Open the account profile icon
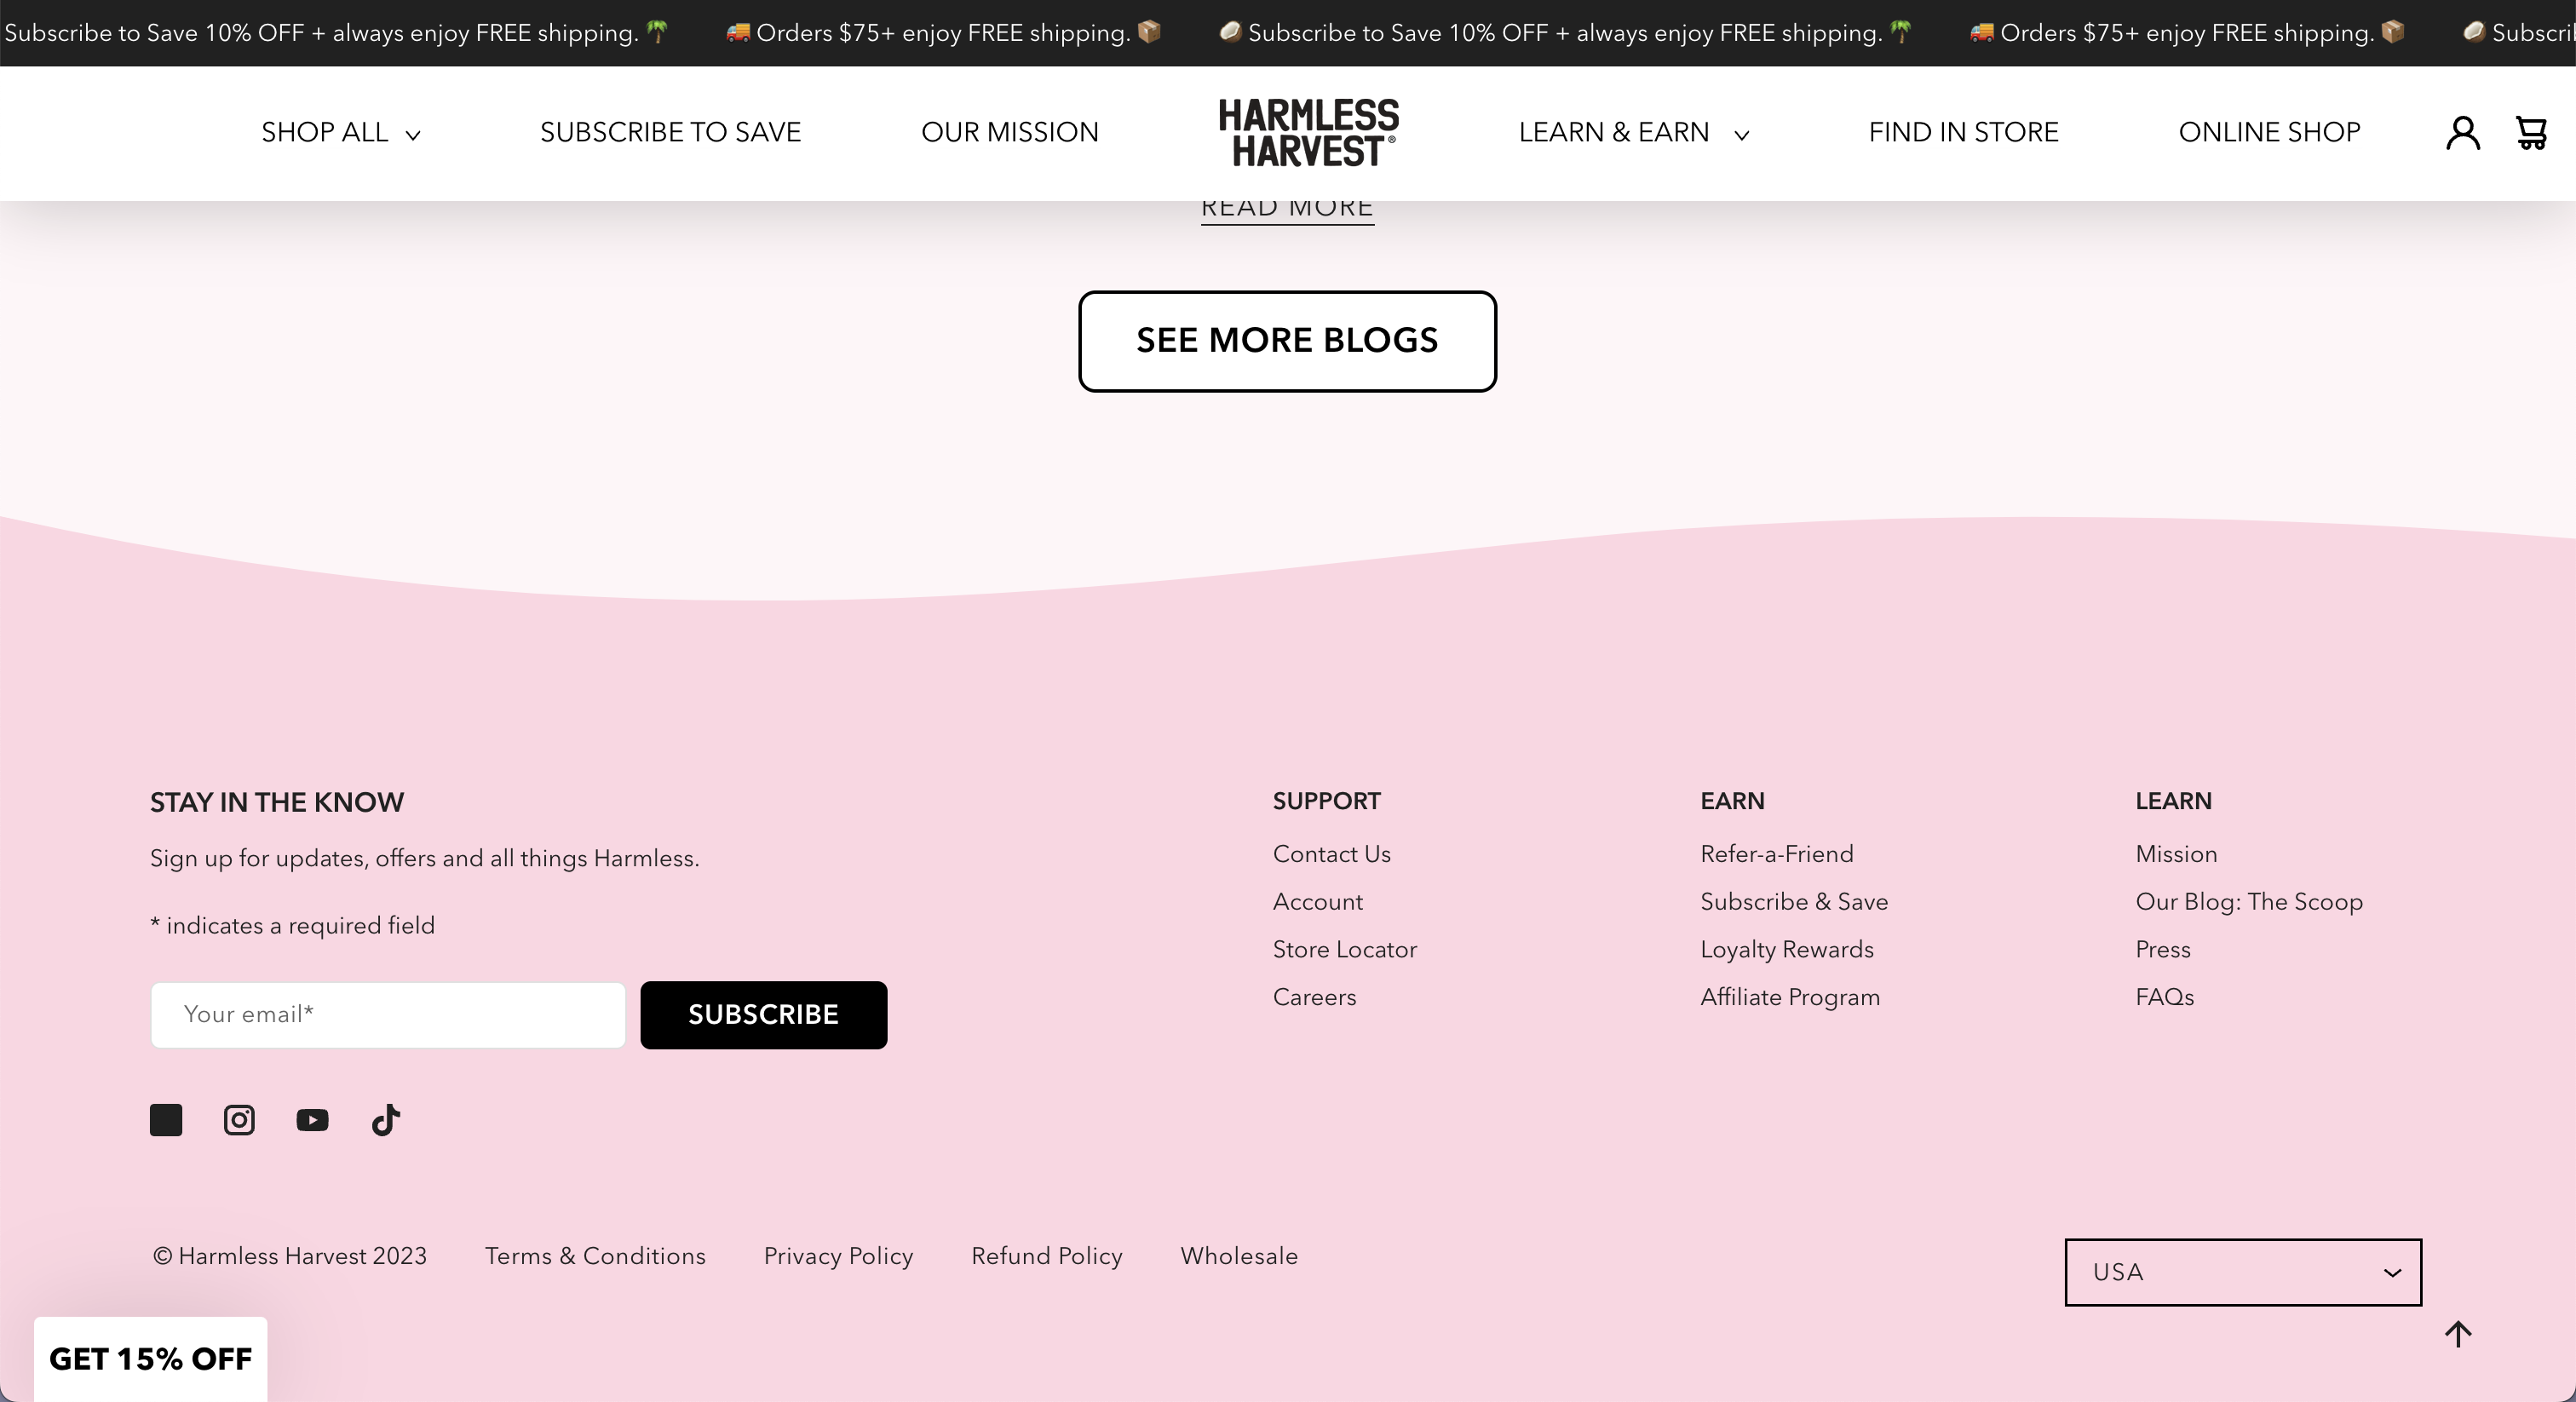 2463,133
